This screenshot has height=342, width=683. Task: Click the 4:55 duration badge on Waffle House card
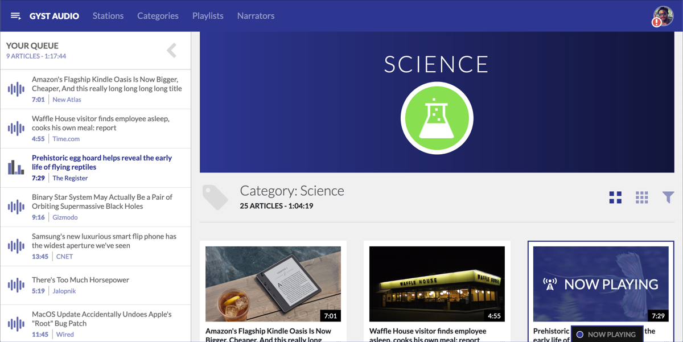click(x=495, y=316)
